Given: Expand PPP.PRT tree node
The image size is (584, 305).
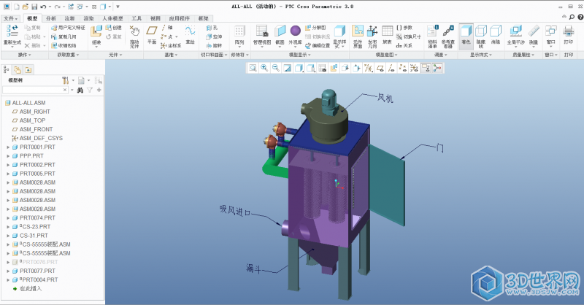Looking at the screenshot, I should click(x=8, y=156).
